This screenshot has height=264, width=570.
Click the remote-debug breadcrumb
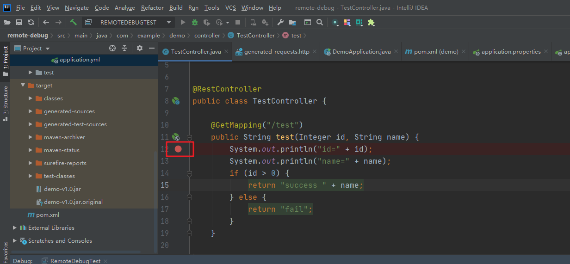click(x=27, y=36)
